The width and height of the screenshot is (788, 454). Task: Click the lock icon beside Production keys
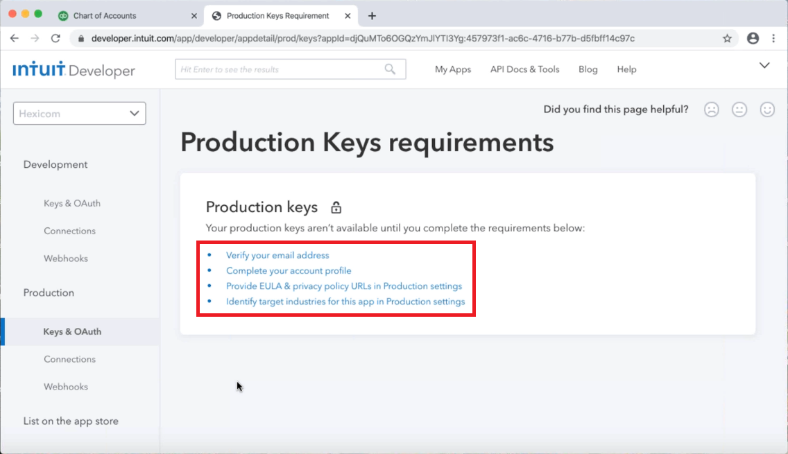[336, 207]
